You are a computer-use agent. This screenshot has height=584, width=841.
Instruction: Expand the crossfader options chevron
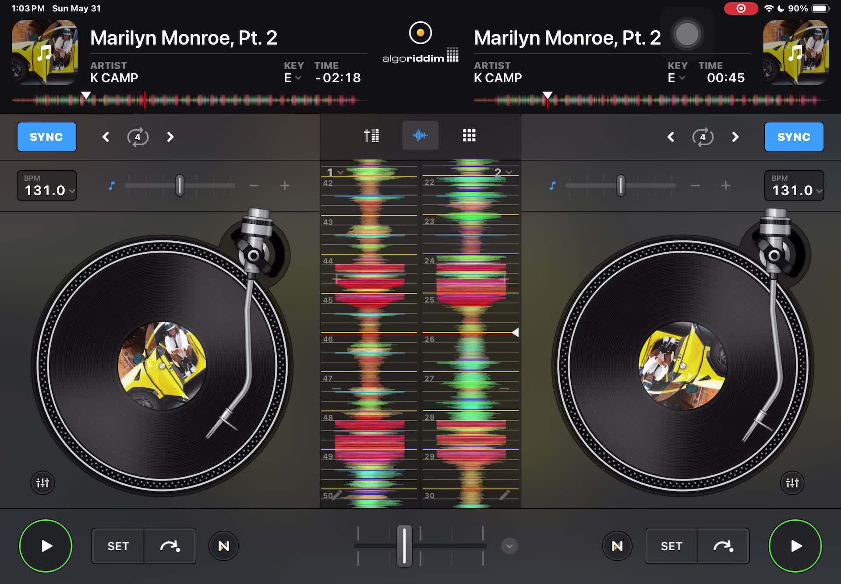pos(509,546)
